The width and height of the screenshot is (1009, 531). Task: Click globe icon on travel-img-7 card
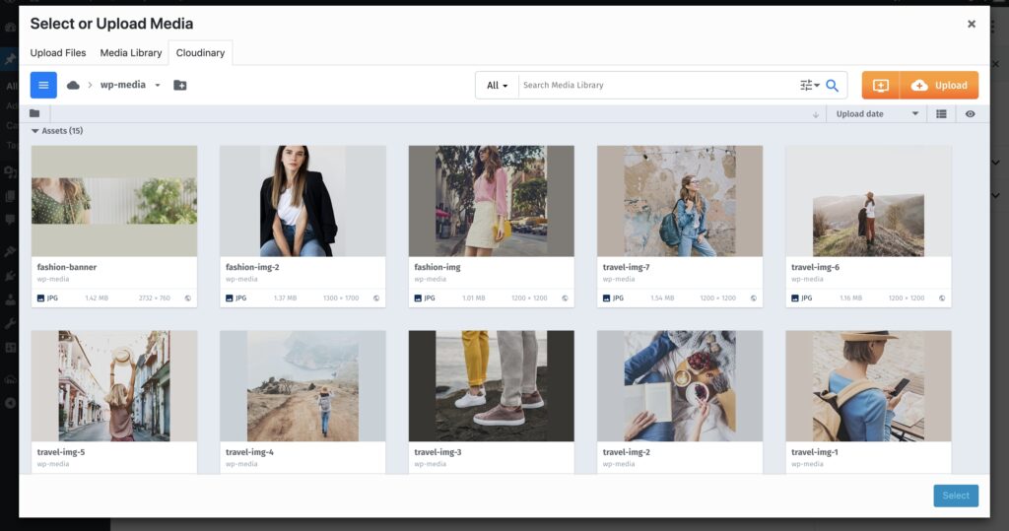tap(754, 298)
